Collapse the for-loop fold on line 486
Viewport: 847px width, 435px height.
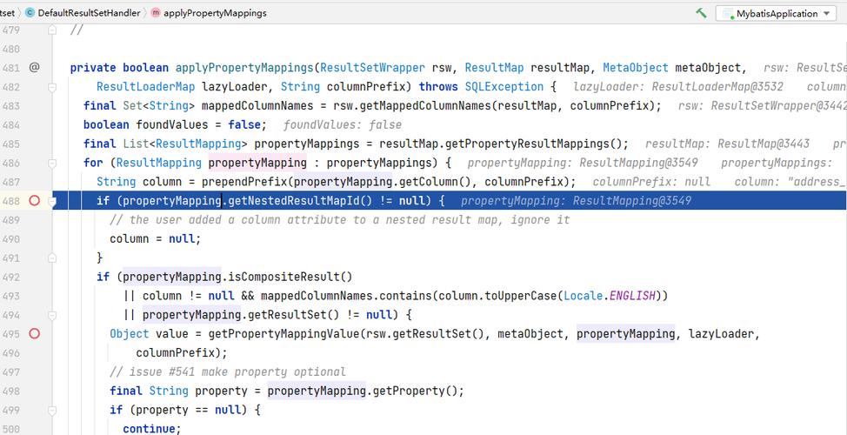[52, 163]
